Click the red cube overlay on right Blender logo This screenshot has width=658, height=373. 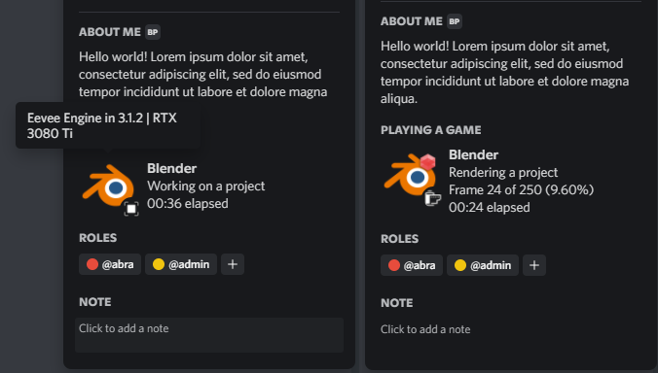[x=427, y=161]
